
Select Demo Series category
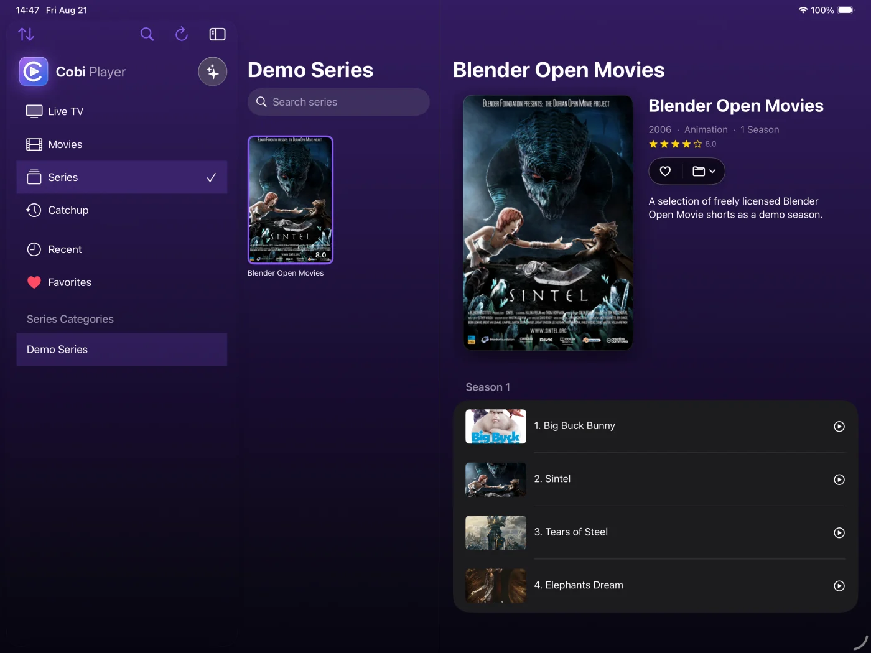122,350
